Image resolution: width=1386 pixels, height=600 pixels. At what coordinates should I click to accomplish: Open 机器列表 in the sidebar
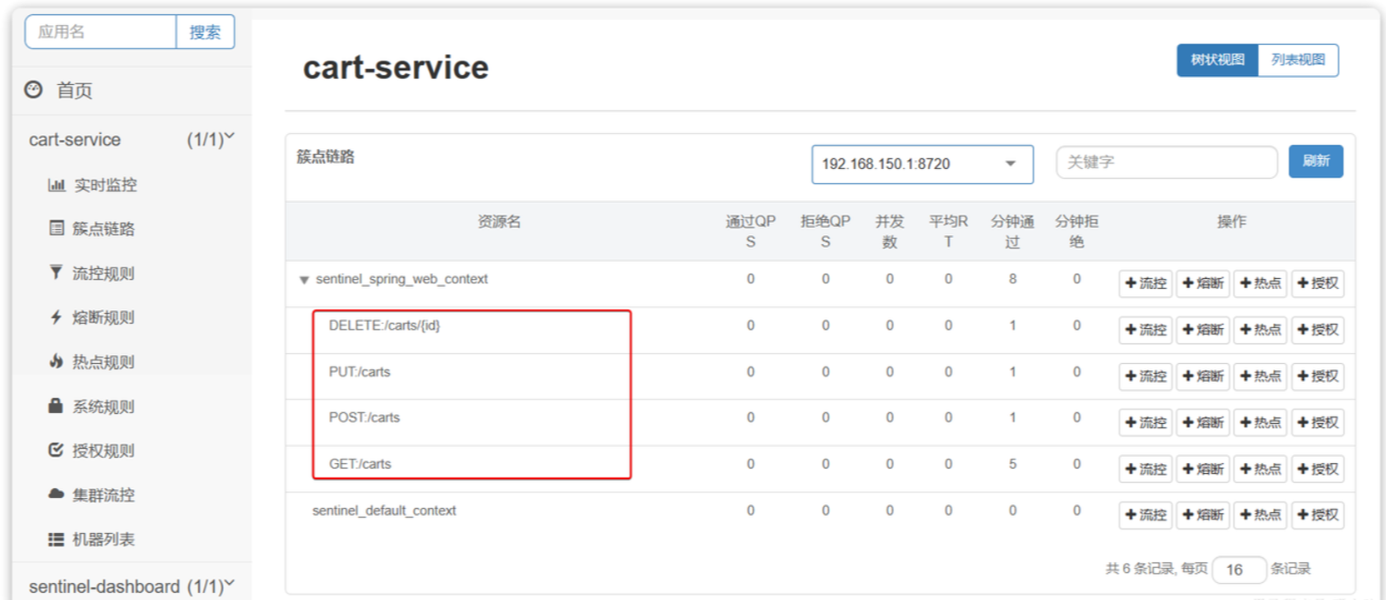pyautogui.click(x=103, y=539)
